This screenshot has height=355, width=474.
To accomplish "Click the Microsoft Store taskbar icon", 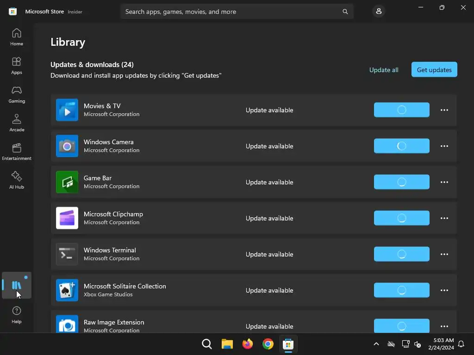I will coord(288,344).
